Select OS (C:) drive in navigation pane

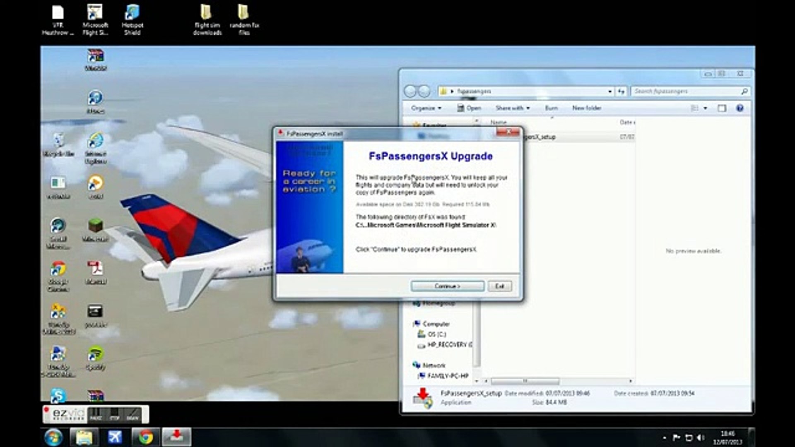click(432, 334)
